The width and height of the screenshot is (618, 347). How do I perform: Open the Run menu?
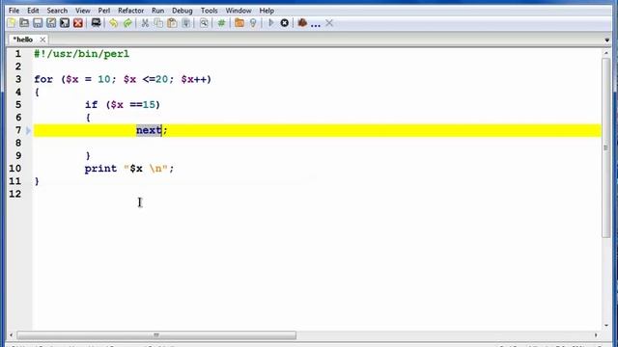pyautogui.click(x=157, y=11)
